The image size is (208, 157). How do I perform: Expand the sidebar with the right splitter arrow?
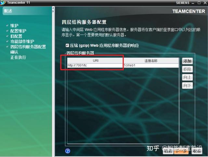53,11
